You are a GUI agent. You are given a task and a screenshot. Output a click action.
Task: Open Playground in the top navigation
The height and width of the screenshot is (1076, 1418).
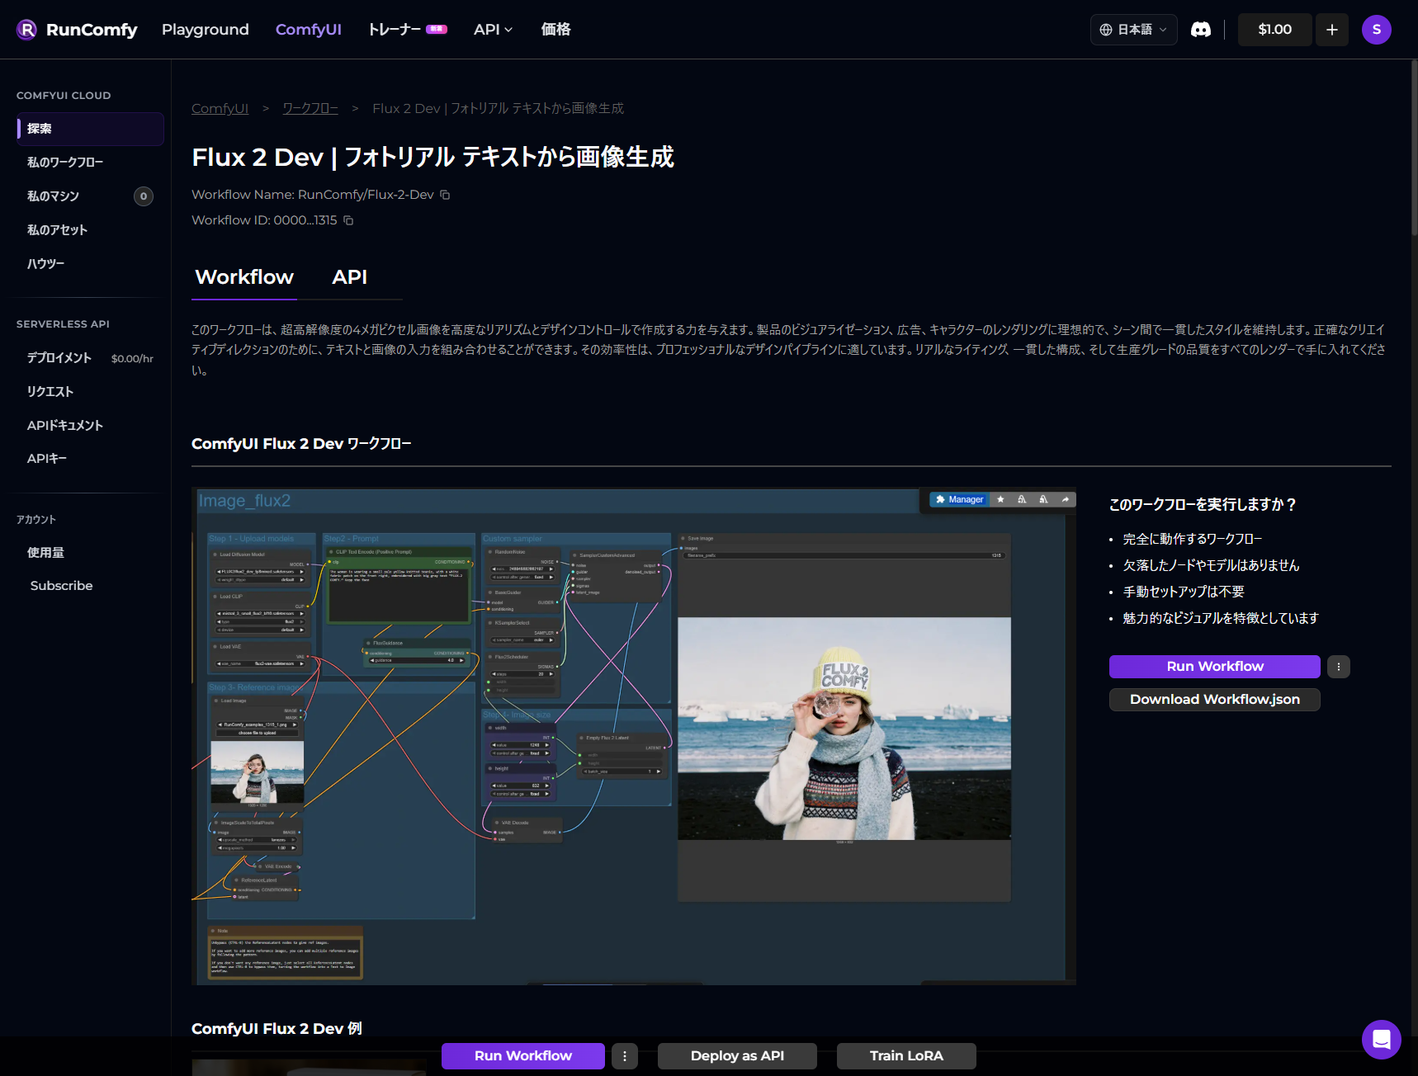[x=205, y=30]
